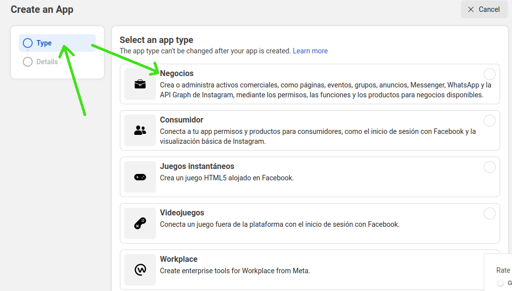This screenshot has height=291, width=512.
Task: Click the Type step circle indicator
Action: [x=28, y=43]
